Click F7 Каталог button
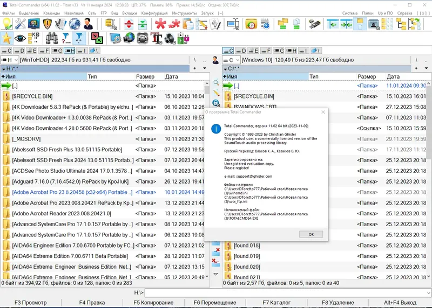Screen dimensions: 432x308 [x=276, y=303]
